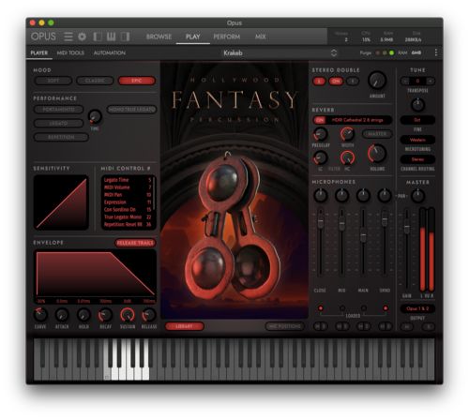
Task: Select Stereo Double left L button
Action: [319, 82]
